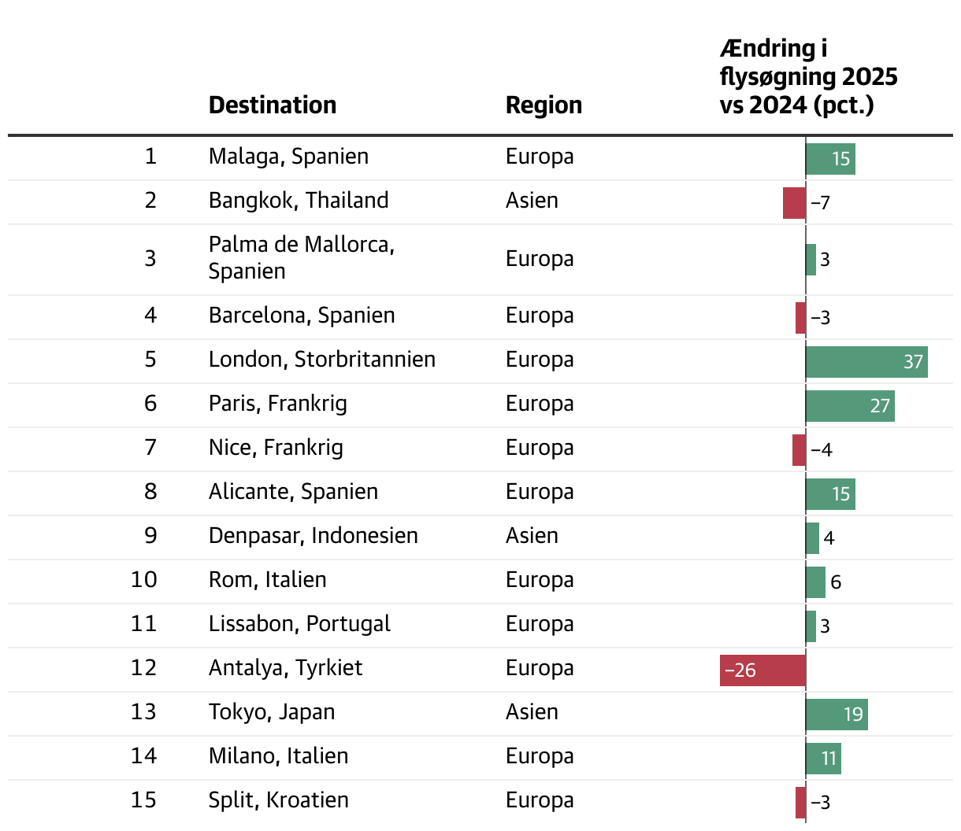This screenshot has width=961, height=831.
Task: Select the Denpasar, Indonesien destination cell
Action: [313, 536]
